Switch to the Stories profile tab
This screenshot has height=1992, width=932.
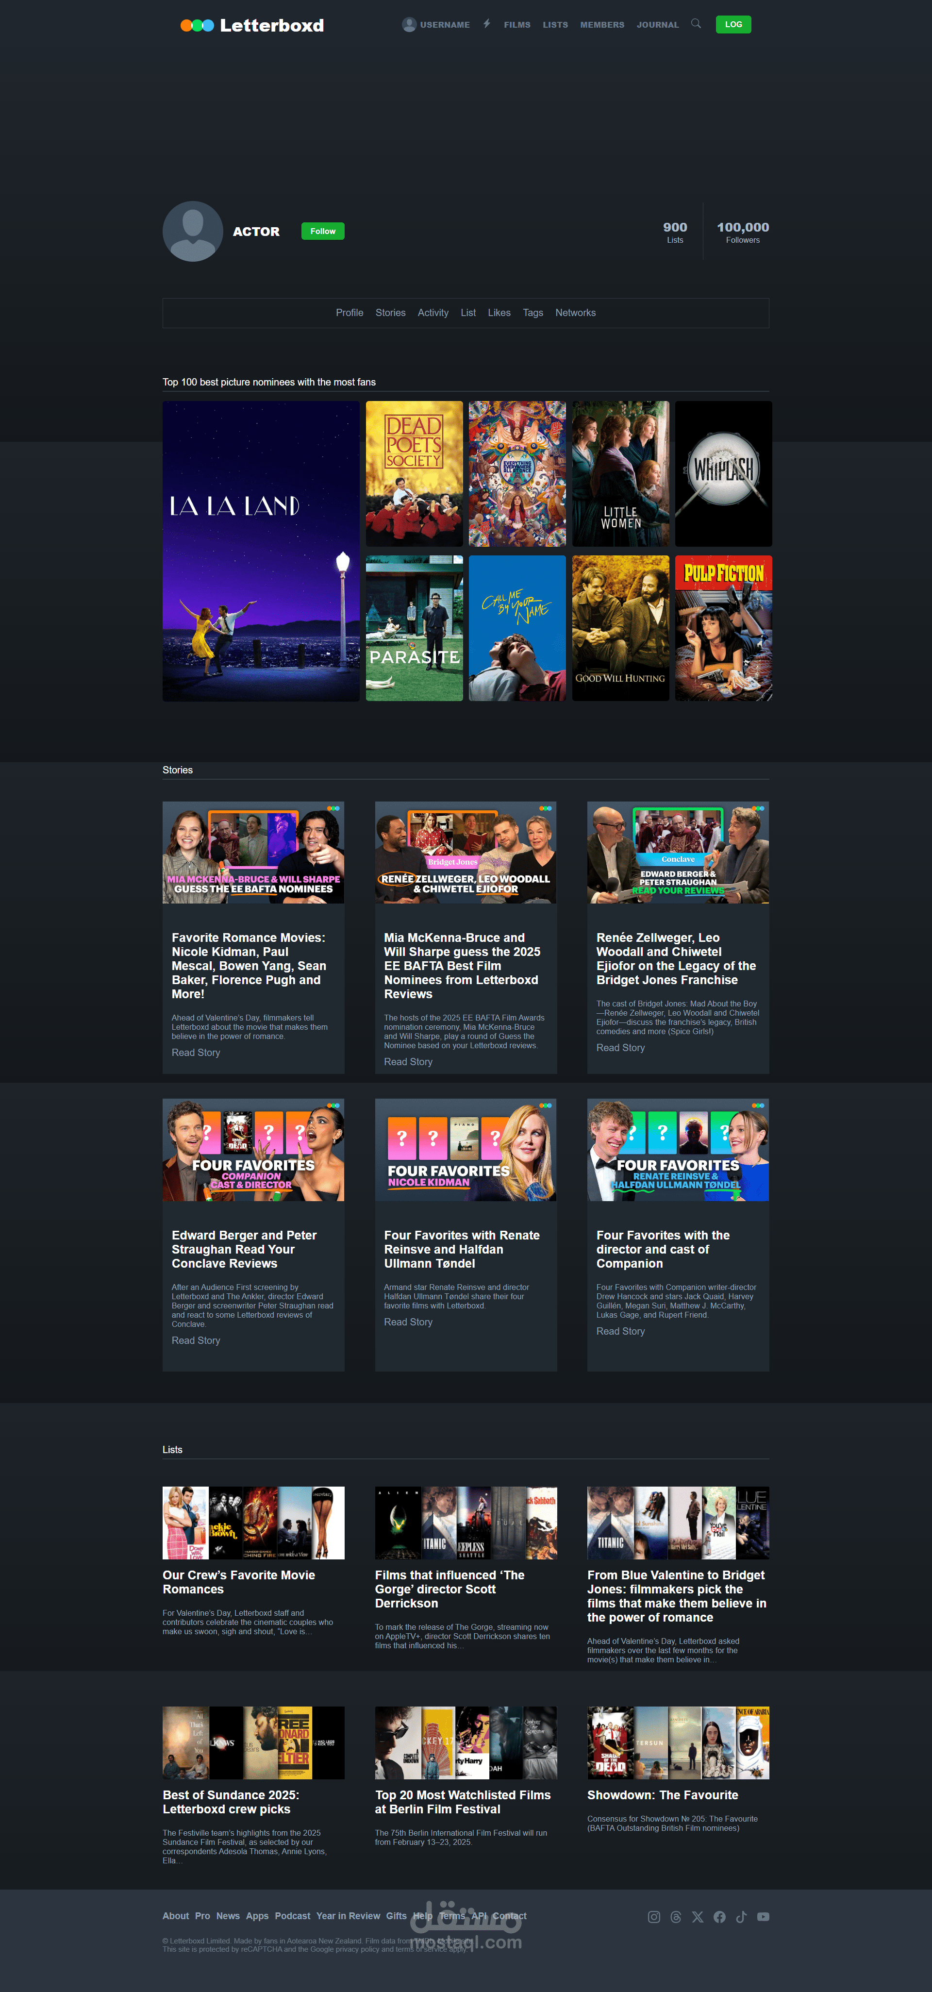pyautogui.click(x=390, y=312)
